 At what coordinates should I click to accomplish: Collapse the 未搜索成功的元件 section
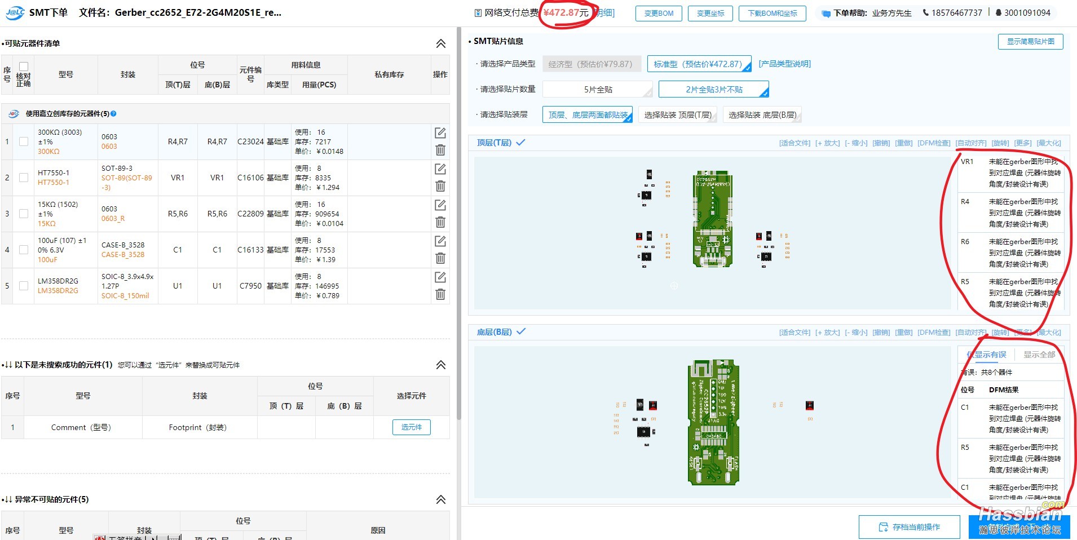(x=441, y=365)
